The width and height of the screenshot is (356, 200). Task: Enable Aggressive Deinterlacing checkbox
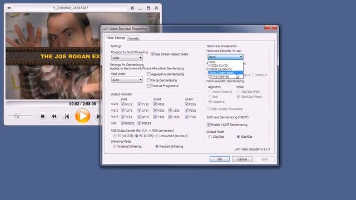(x=149, y=74)
